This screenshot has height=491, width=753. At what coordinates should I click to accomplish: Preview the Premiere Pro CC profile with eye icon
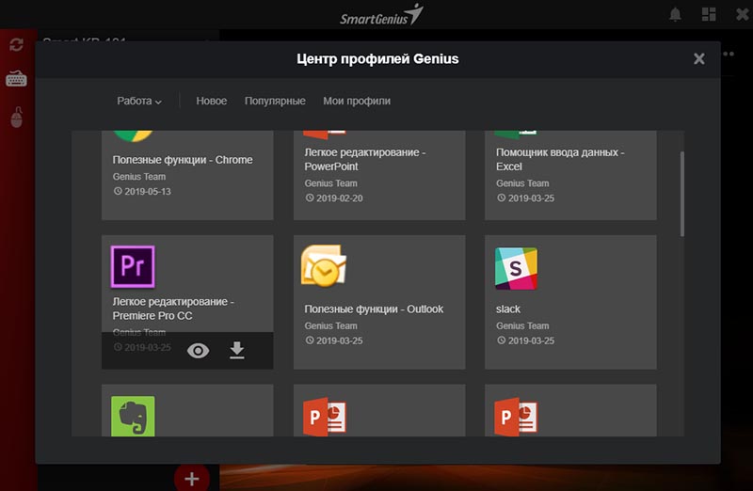coord(198,351)
